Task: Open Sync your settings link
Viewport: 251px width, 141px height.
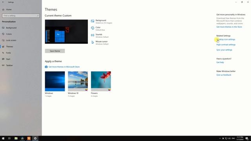Action: (224, 50)
